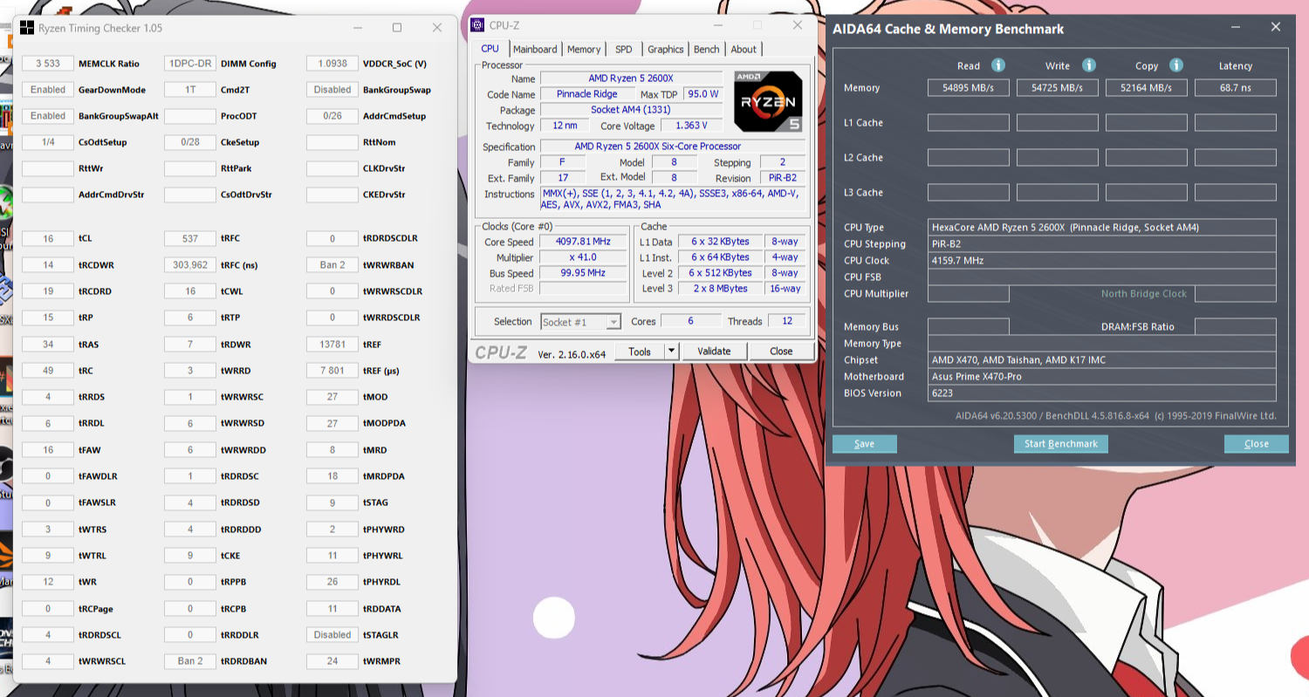Minimize the Ryzen Timing Checker window
1309x697 pixels.
tap(358, 28)
